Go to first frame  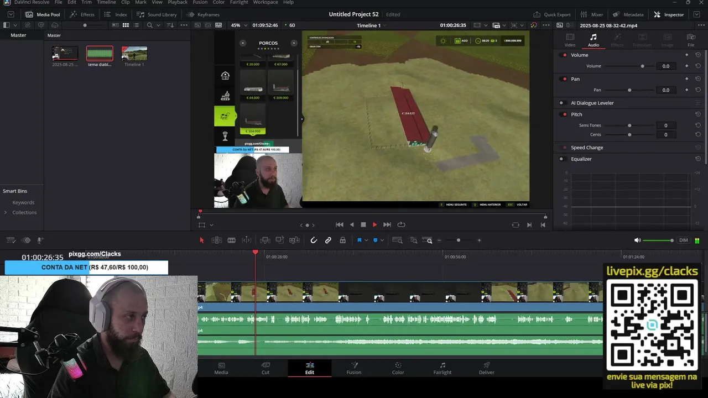tap(340, 224)
